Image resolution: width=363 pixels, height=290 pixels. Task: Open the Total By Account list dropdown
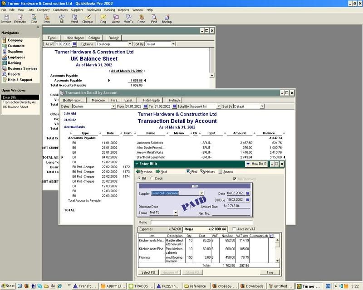pyautogui.click(x=219, y=106)
